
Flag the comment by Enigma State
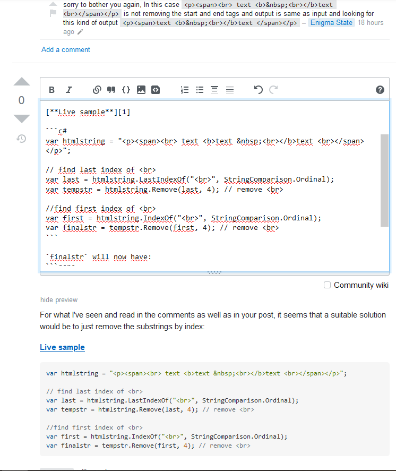(x=53, y=13)
